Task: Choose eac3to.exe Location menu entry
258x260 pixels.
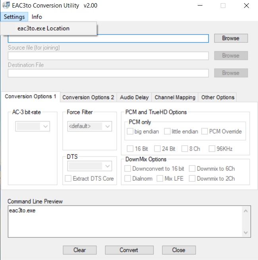Action: tap(48, 28)
